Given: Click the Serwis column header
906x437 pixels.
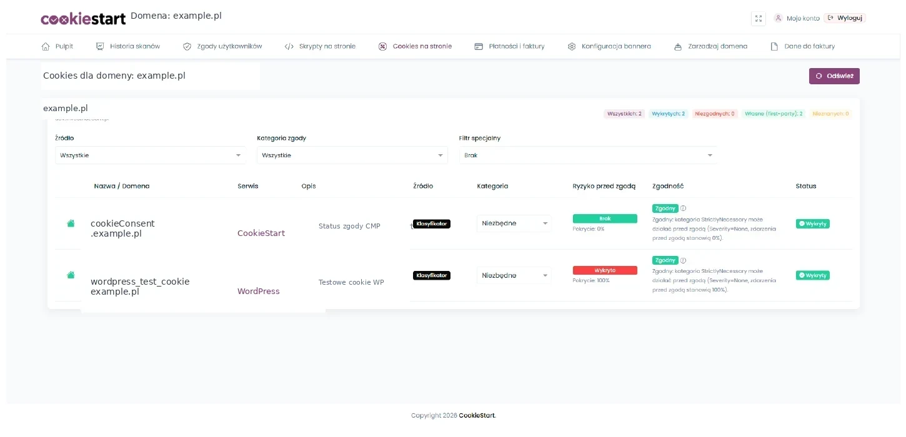Looking at the screenshot, I should tap(248, 186).
